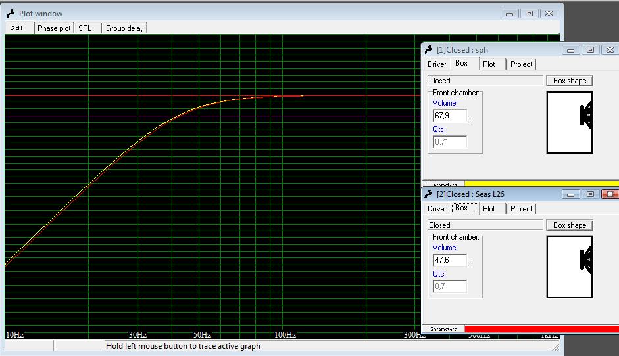Click speaker box diagram in sph window

[x=570, y=122]
